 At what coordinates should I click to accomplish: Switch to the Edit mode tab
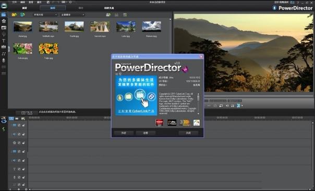click(53, 8)
